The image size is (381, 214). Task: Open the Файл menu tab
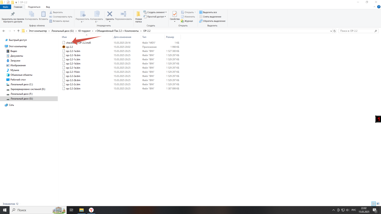(6, 7)
